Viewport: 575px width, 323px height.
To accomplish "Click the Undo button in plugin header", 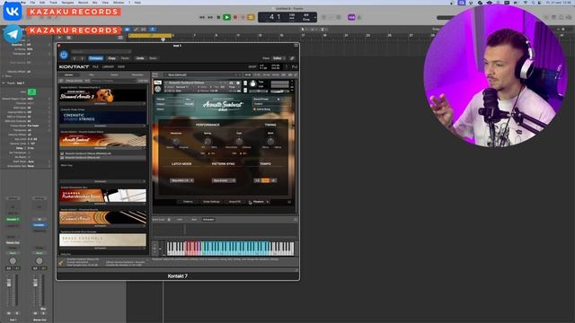I will 140,58.
